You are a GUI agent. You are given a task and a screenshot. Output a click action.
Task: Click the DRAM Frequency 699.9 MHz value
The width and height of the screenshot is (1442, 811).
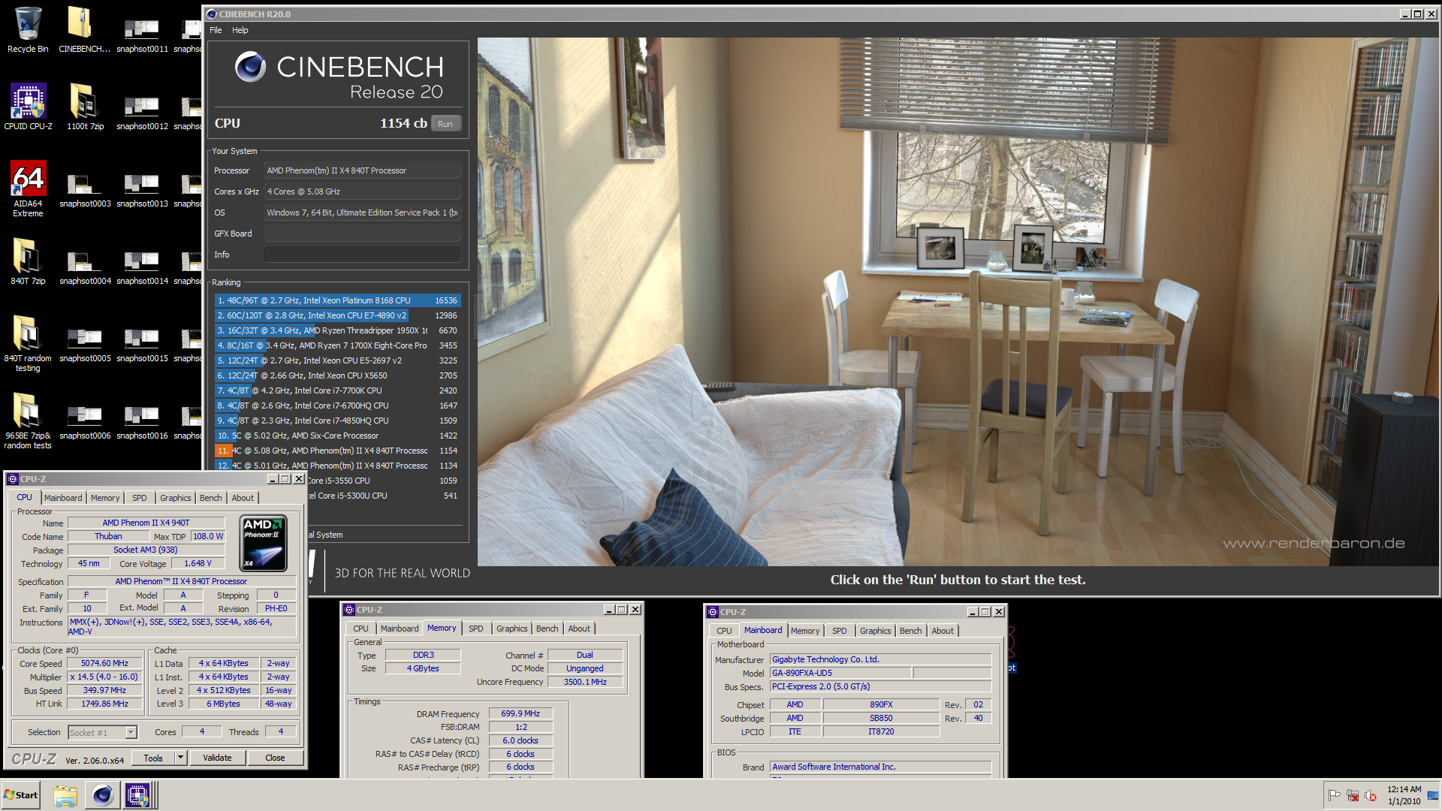click(x=520, y=714)
